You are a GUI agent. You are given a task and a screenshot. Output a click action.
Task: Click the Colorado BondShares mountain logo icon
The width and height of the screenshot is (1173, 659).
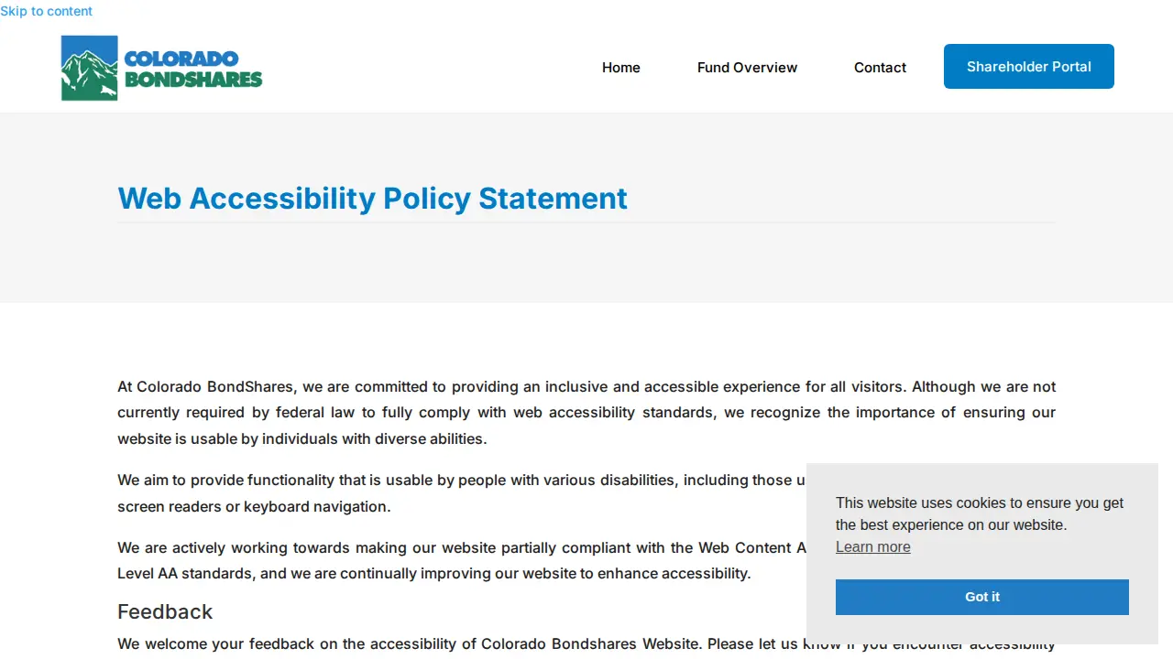pos(90,68)
